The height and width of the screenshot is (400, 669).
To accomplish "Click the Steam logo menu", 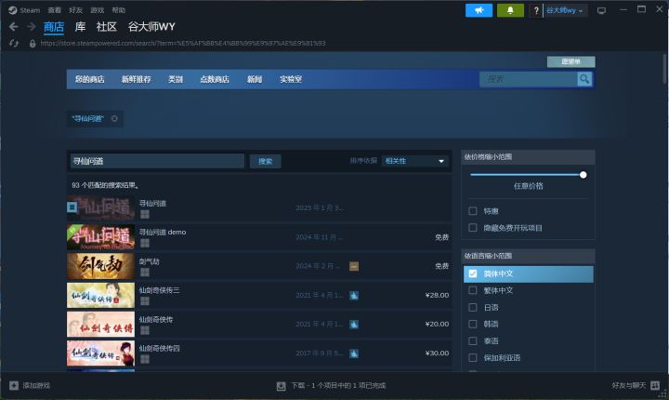I will pos(13,10).
